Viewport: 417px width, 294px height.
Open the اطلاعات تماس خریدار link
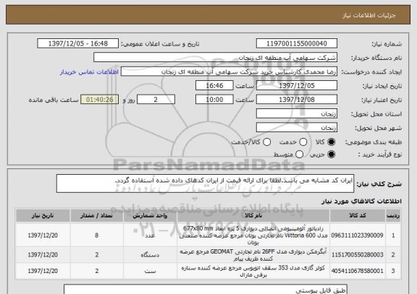89,72
